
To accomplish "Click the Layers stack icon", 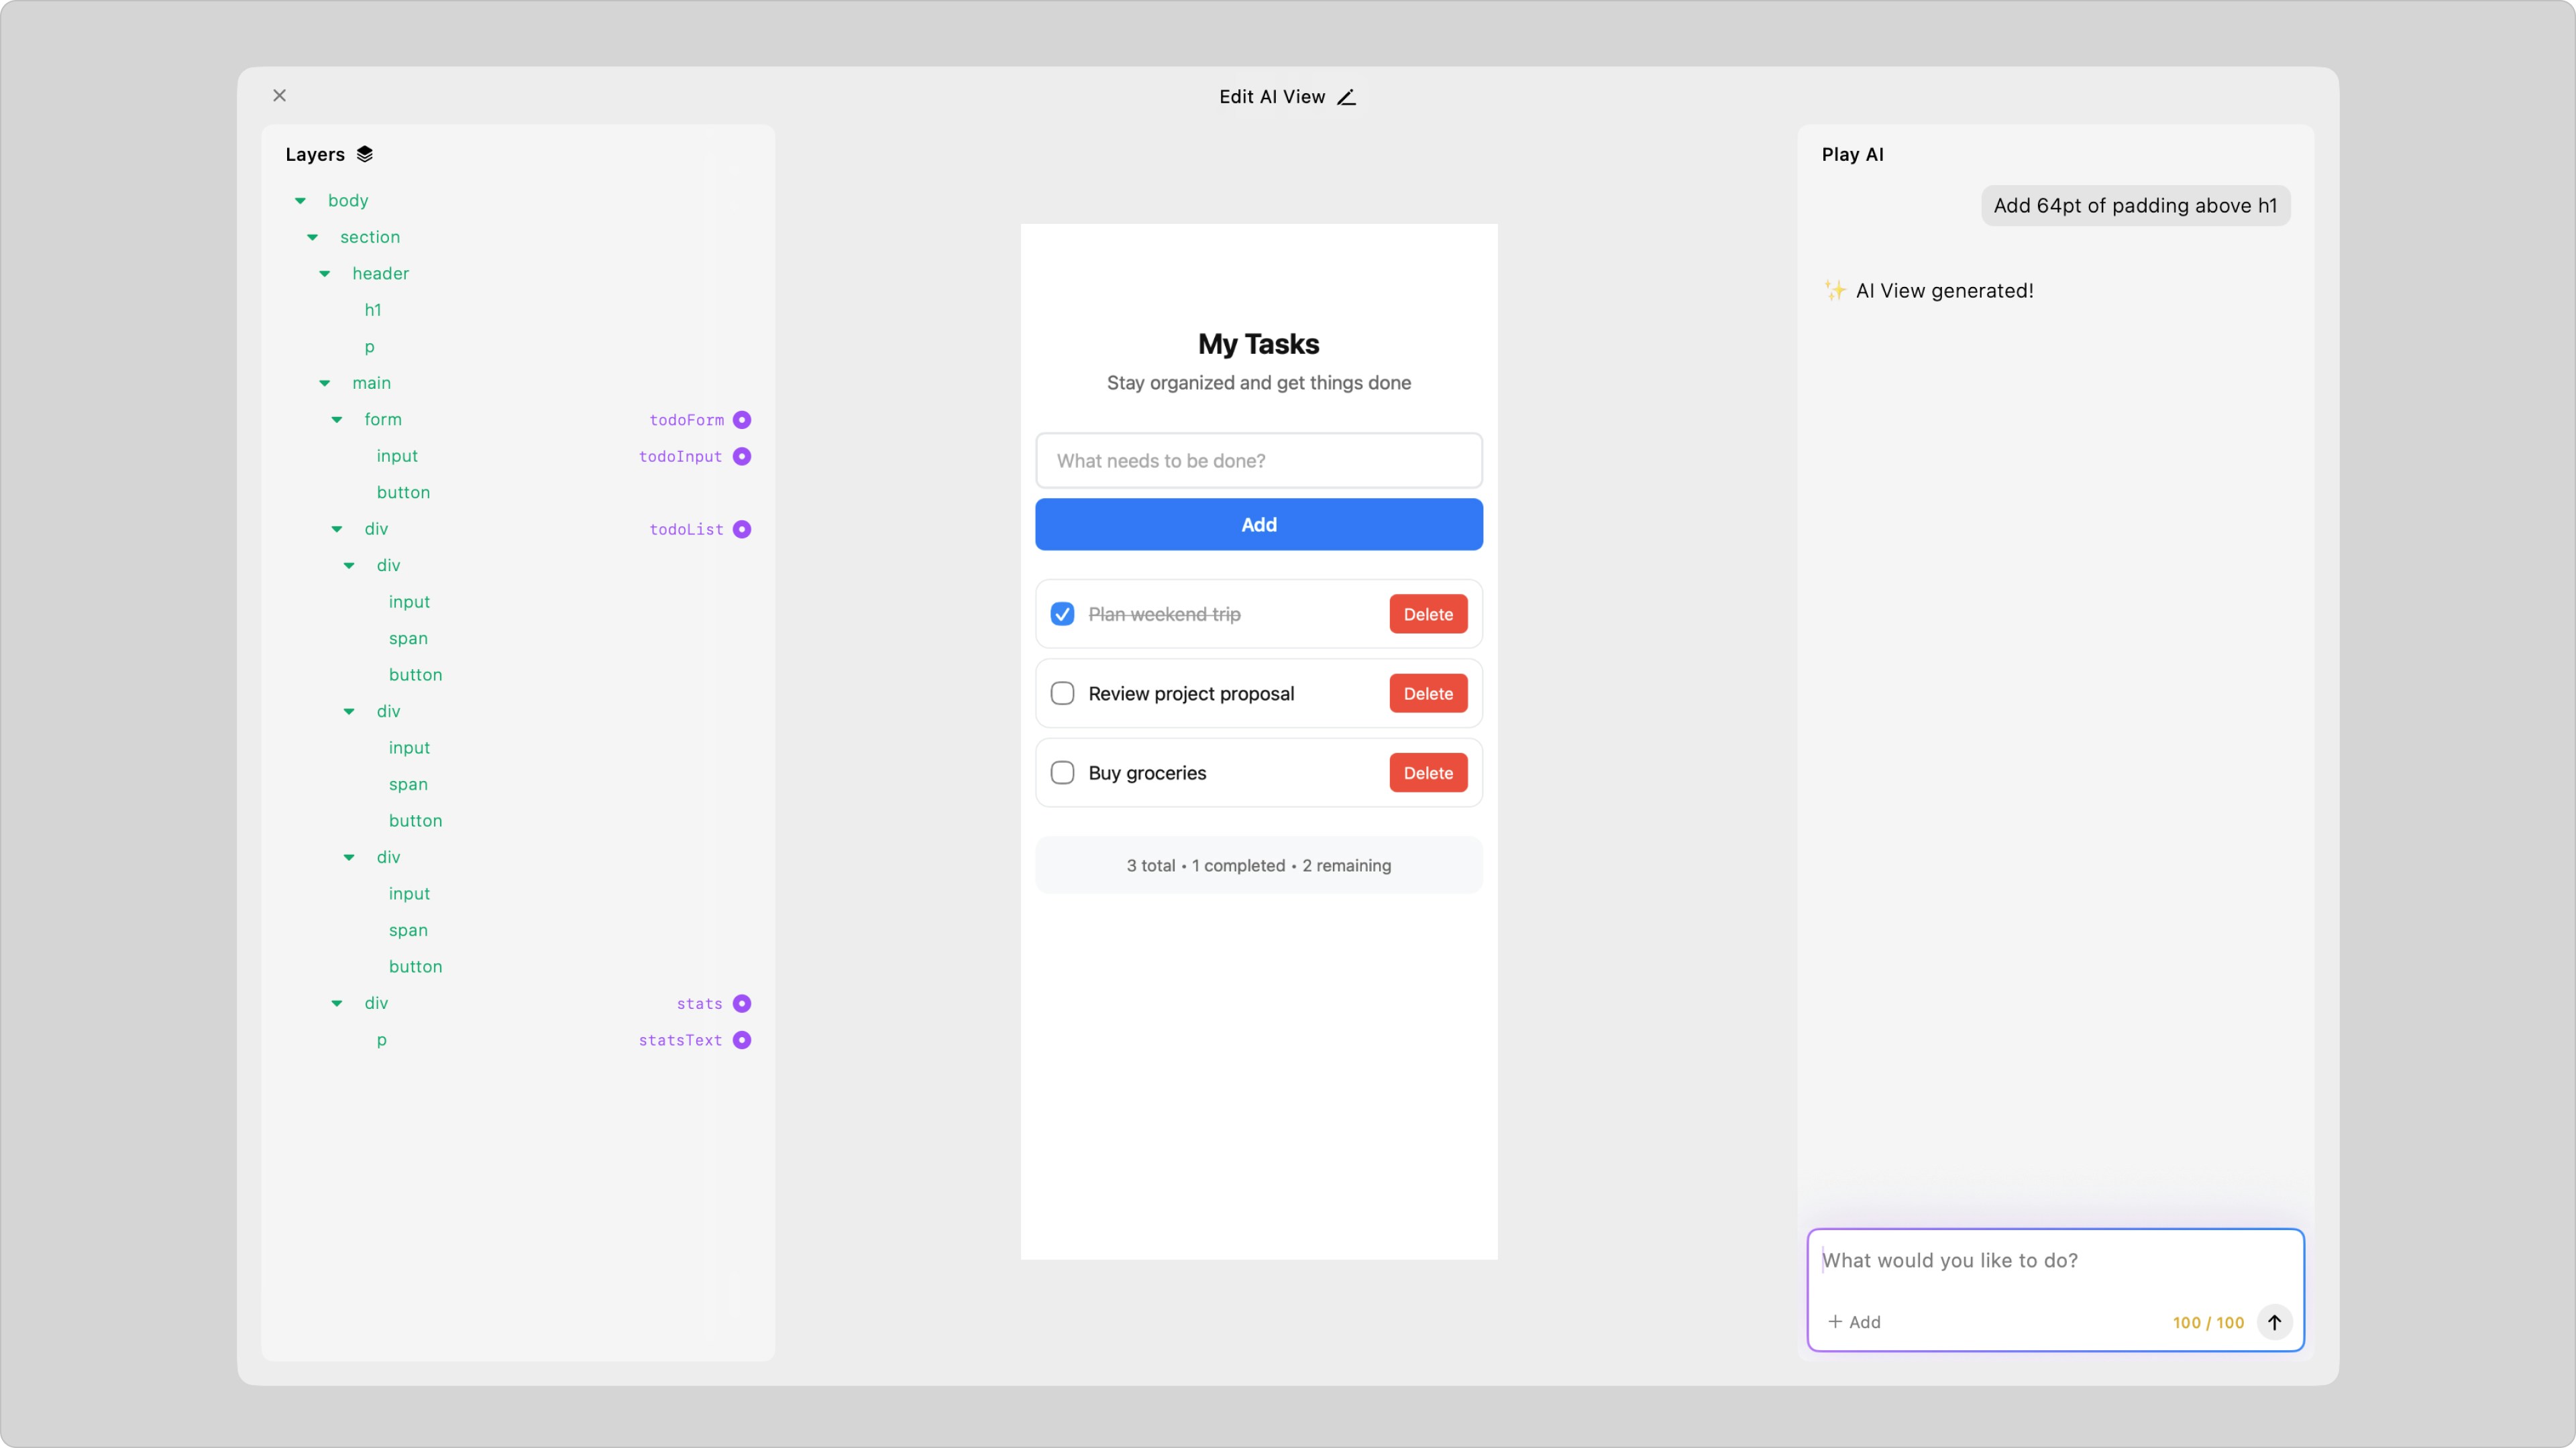I will tap(365, 154).
